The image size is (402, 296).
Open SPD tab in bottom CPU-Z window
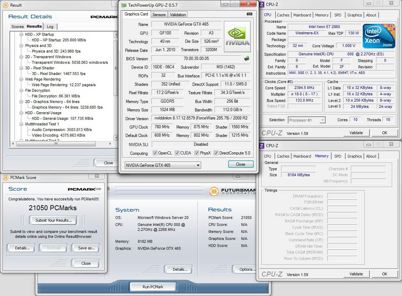(338, 156)
